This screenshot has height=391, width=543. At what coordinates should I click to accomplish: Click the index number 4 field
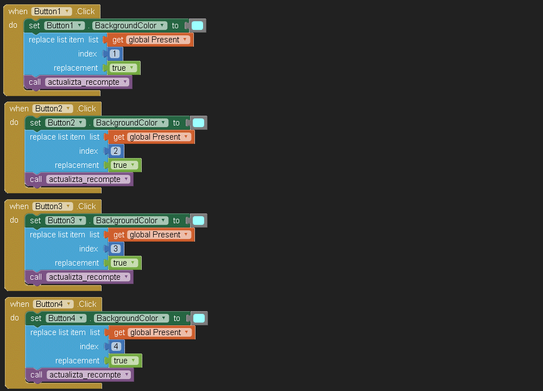(116, 346)
